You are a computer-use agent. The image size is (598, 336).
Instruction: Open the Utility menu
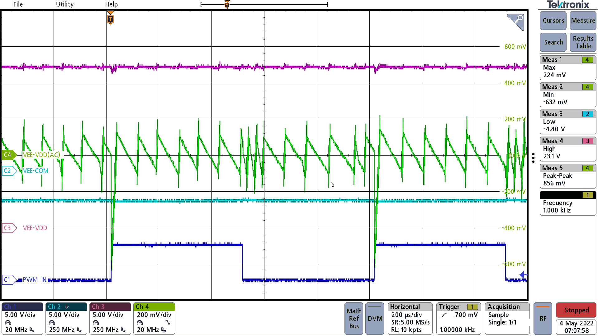click(x=65, y=4)
